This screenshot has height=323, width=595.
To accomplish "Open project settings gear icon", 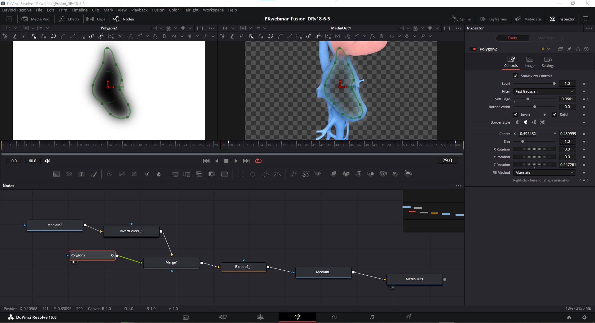I will click(x=584, y=317).
